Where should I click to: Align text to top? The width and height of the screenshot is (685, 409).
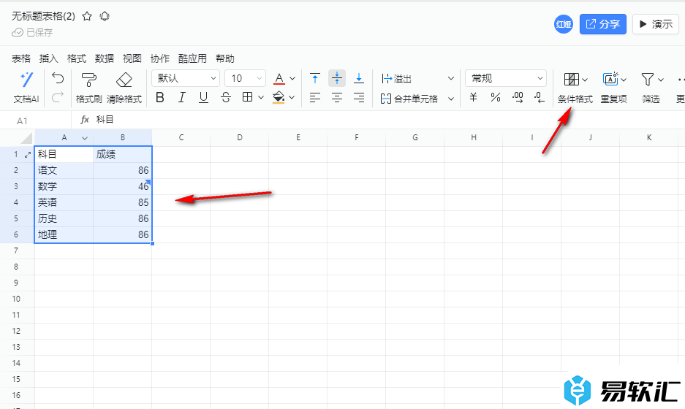[x=315, y=78]
